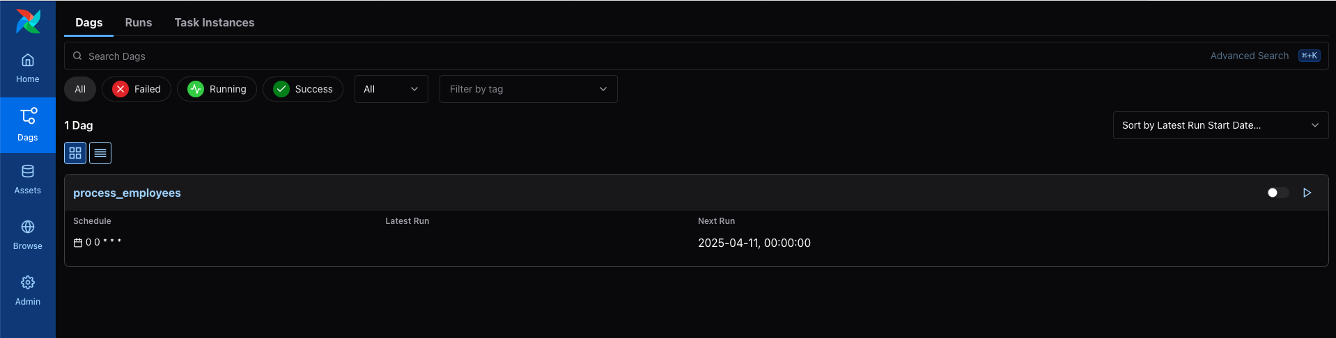Filter Dags by Running status
Viewport: 1336px width, 338px height.
click(x=217, y=89)
